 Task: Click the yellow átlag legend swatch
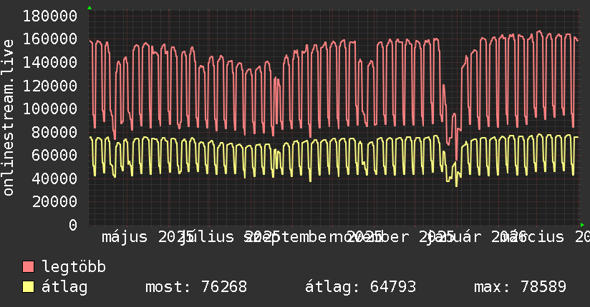point(28,287)
